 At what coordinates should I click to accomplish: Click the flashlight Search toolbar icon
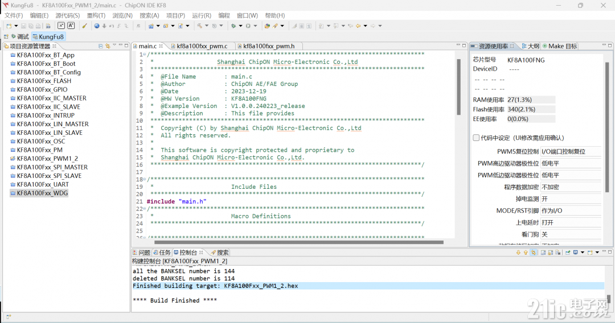tap(276, 26)
